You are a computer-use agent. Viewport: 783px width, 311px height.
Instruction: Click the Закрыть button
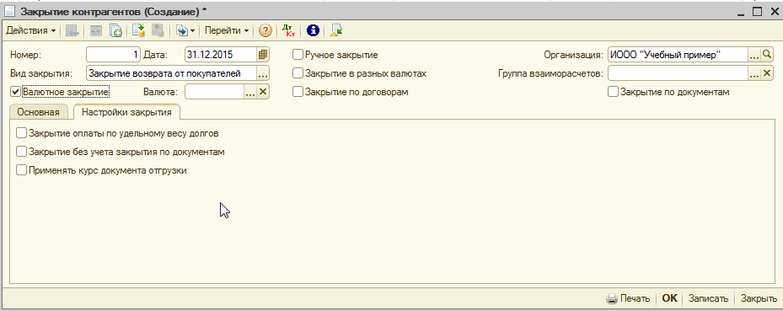point(759,298)
